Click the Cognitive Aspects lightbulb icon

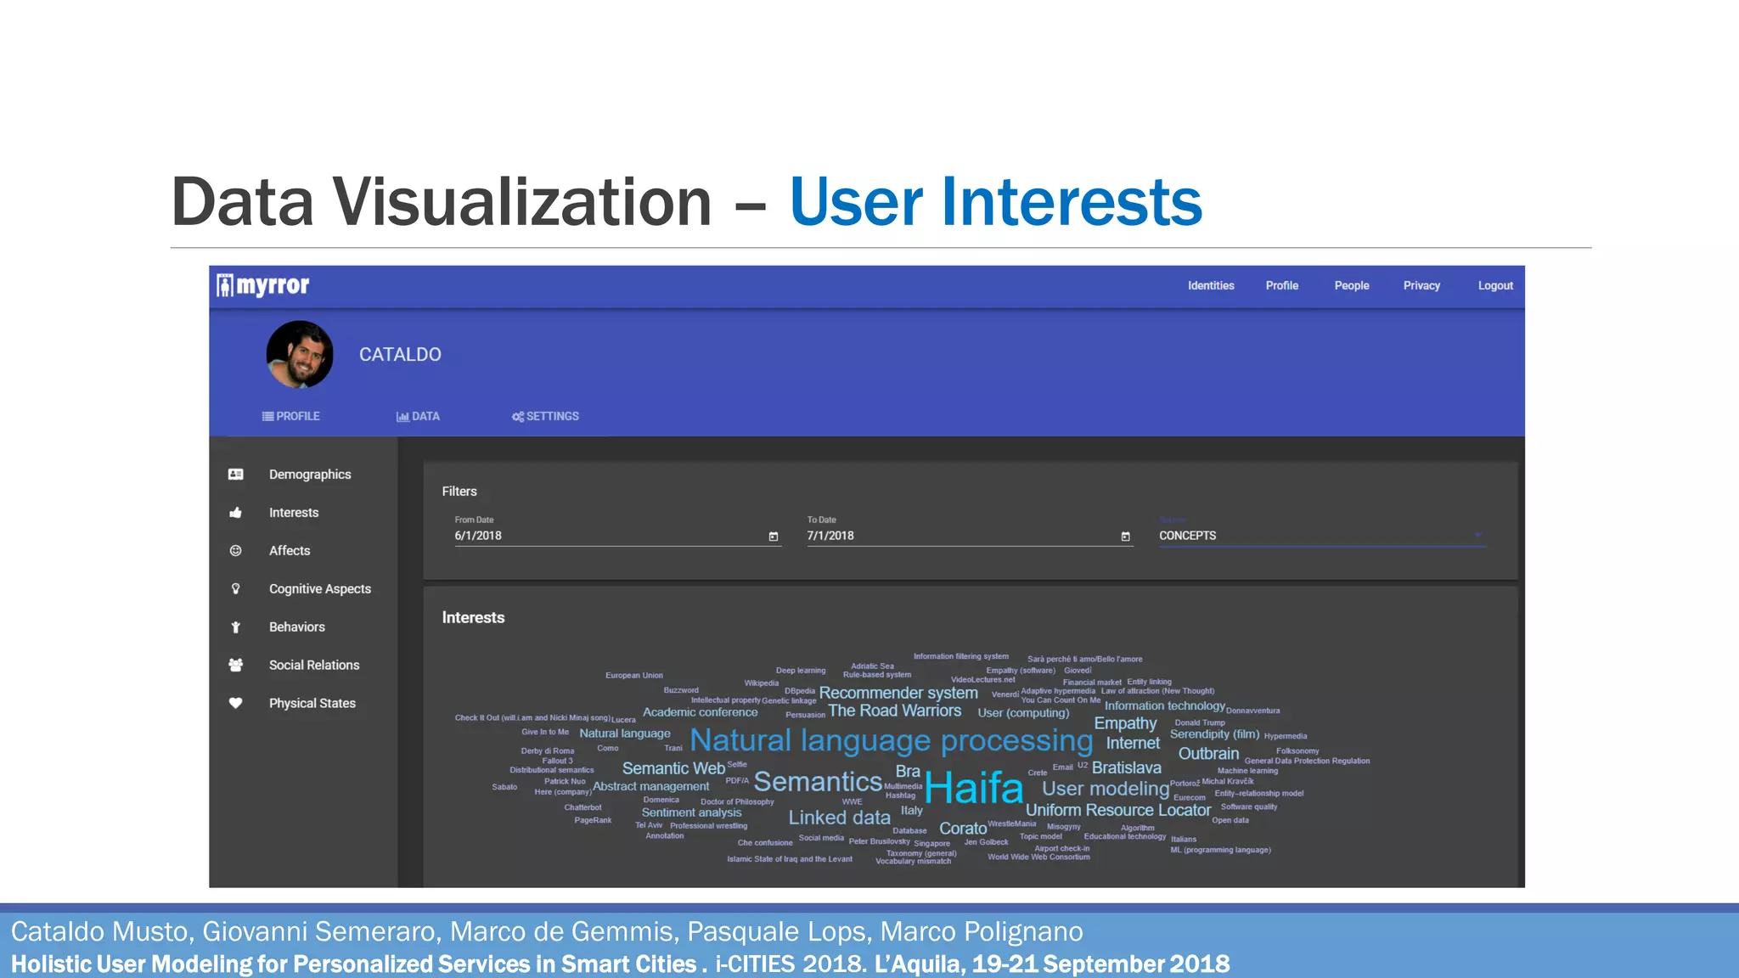(236, 588)
